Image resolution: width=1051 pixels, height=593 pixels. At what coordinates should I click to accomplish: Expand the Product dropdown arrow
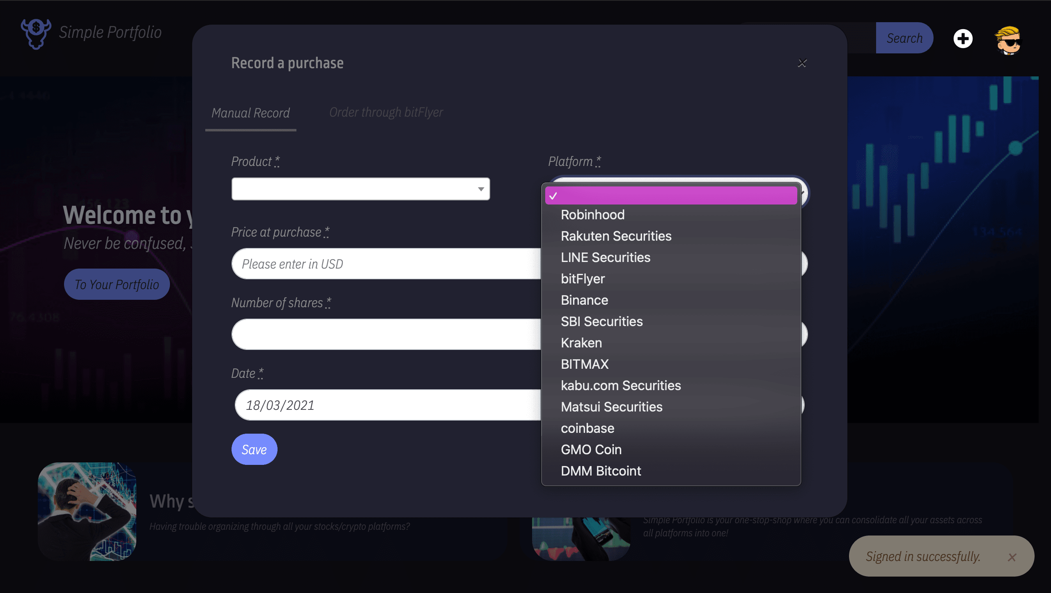[481, 189]
